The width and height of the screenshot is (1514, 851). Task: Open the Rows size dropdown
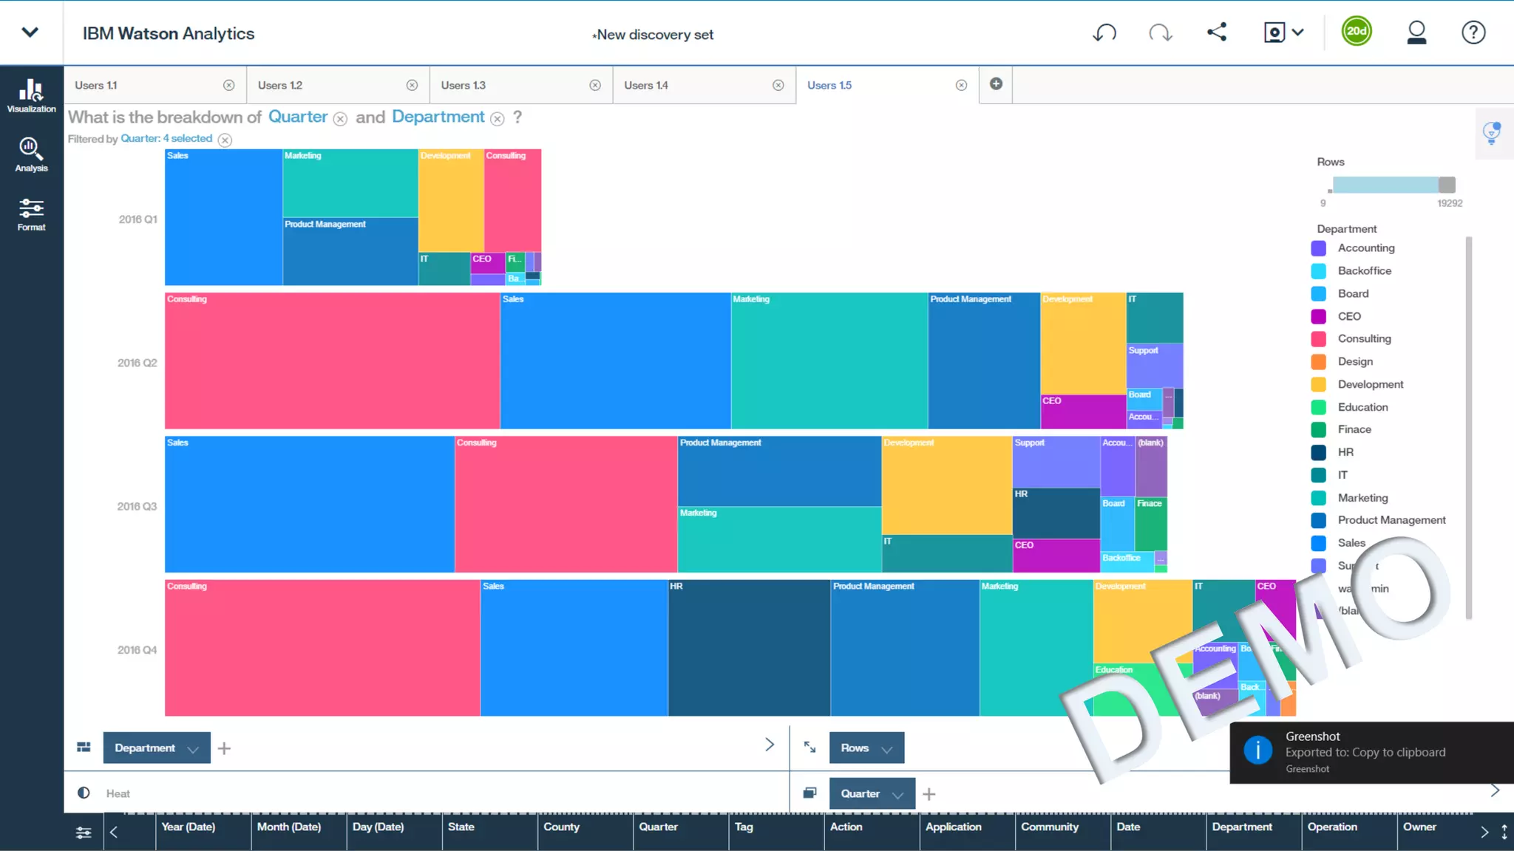click(887, 749)
